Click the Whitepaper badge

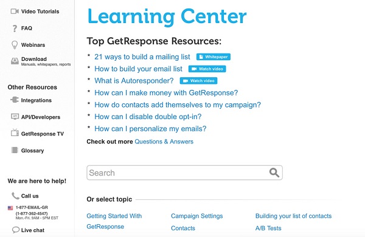(x=214, y=57)
